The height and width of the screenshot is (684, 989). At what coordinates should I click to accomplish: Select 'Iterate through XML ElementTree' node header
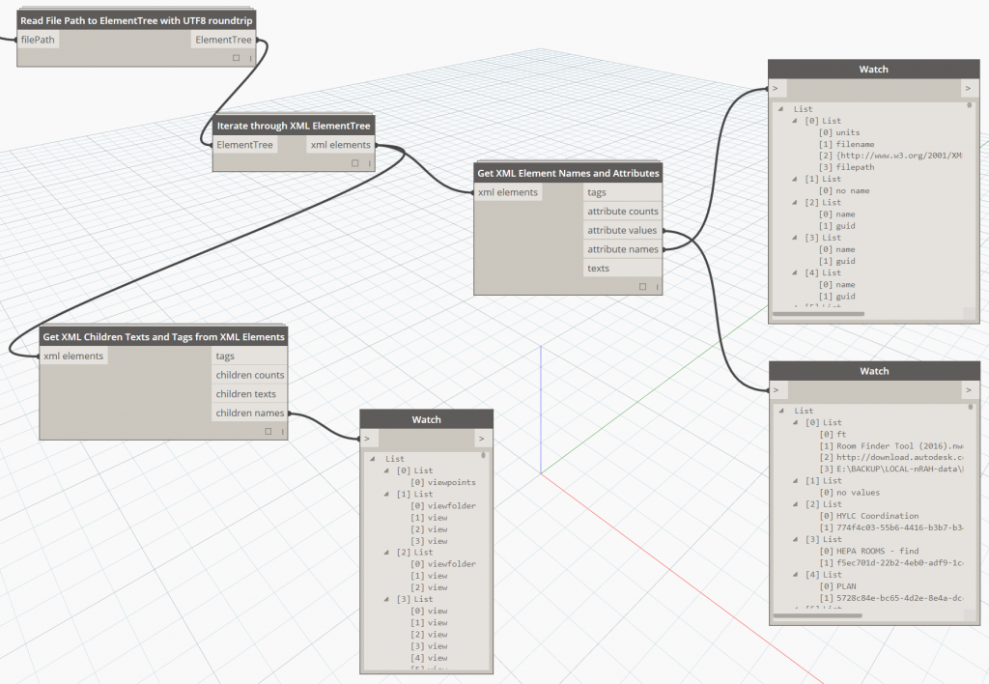pos(294,126)
